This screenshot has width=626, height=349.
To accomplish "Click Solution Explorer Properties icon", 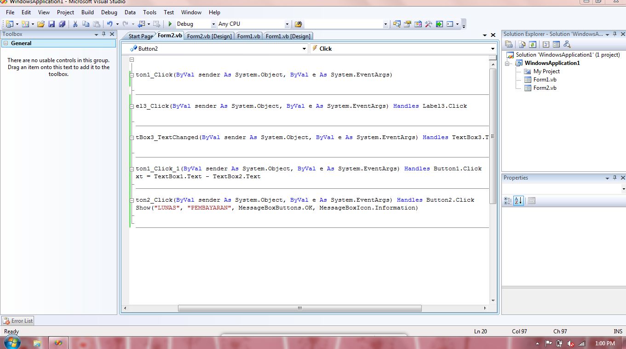I will coord(509,44).
